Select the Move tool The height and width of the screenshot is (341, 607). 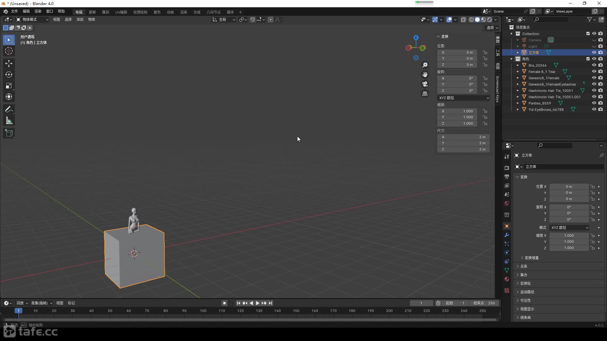[x=9, y=63]
